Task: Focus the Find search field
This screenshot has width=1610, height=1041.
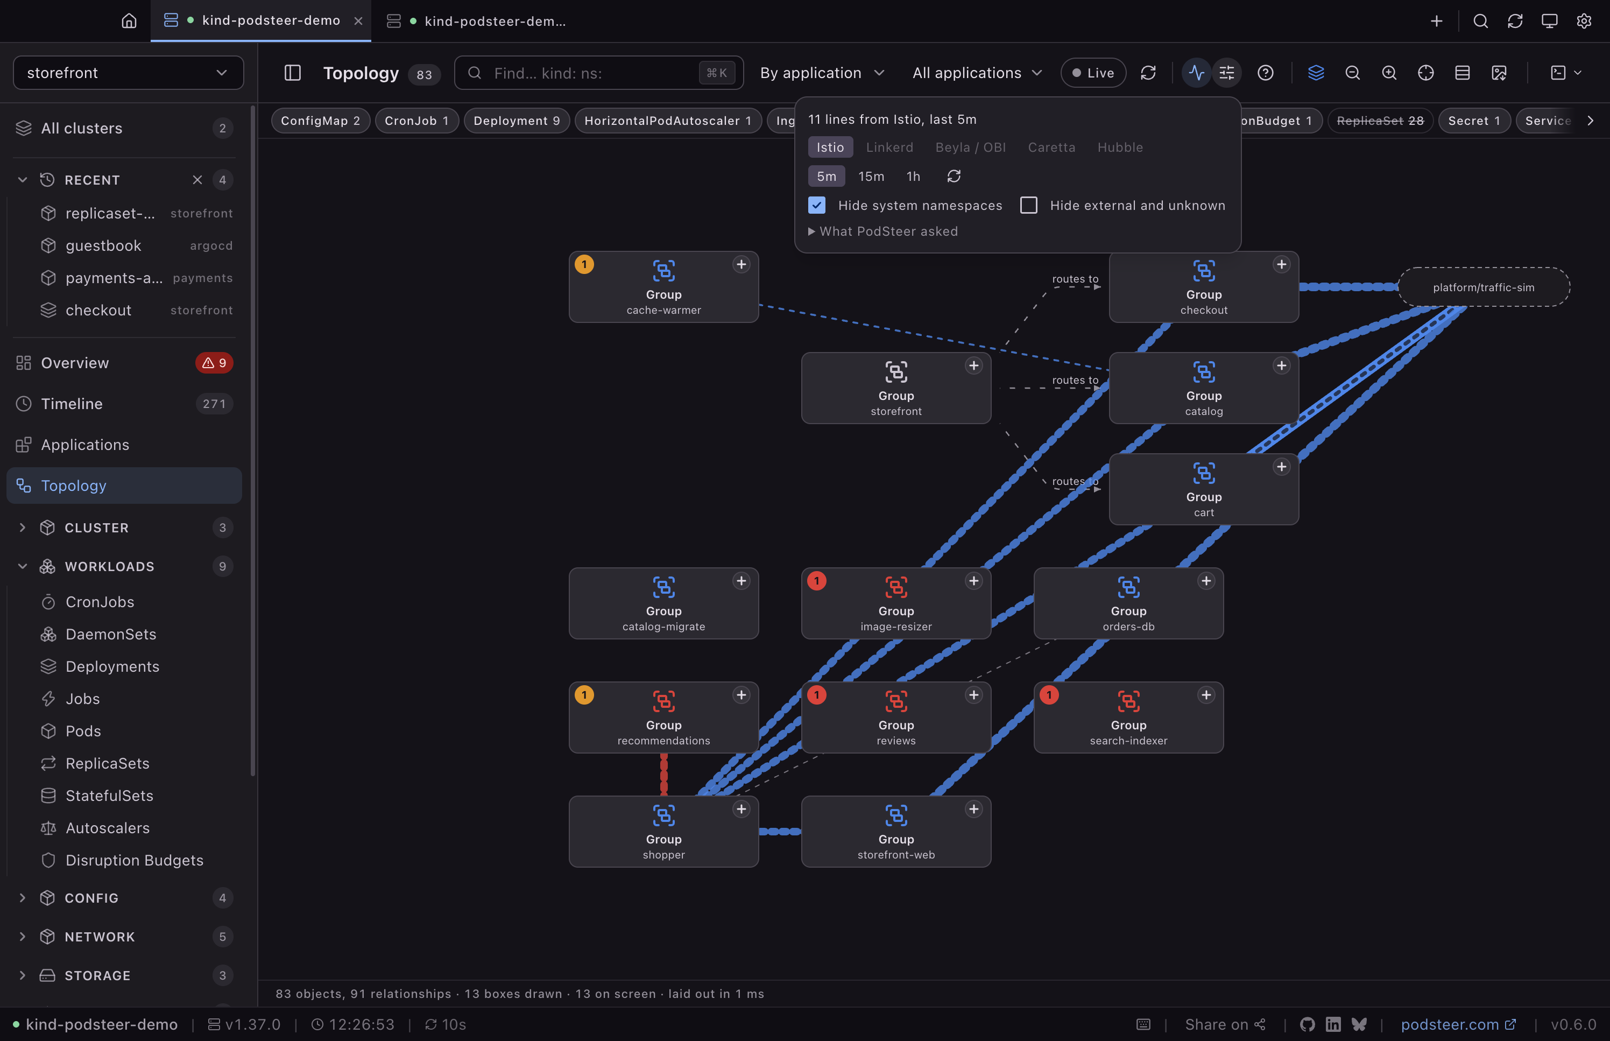Action: tap(598, 73)
